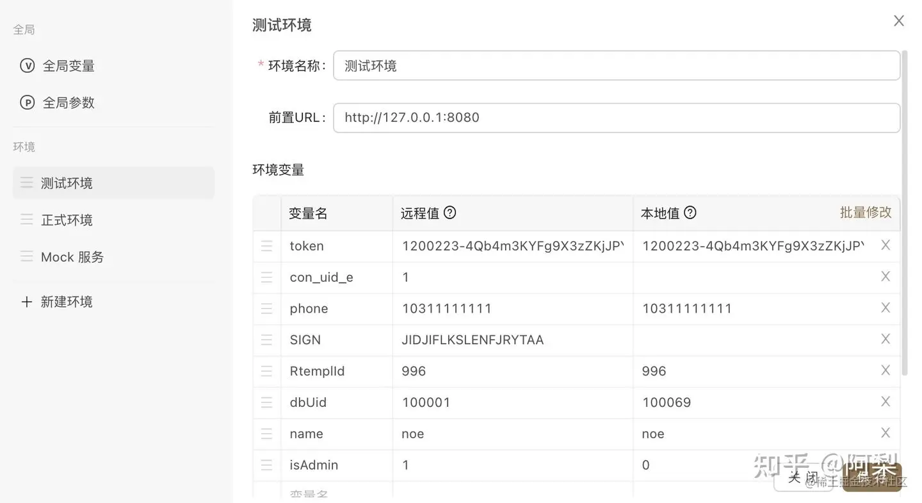Click the SIGN variable name cell
922x503 pixels.
tap(337, 340)
